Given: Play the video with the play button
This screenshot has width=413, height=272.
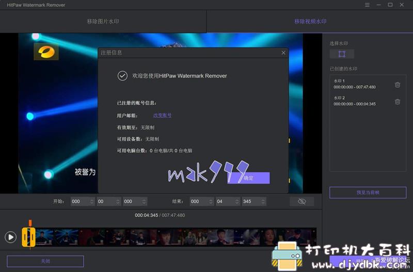Looking at the screenshot, I should (10, 237).
